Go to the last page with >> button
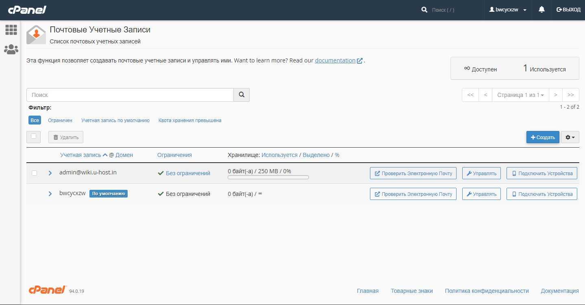This screenshot has width=585, height=305. coord(570,95)
